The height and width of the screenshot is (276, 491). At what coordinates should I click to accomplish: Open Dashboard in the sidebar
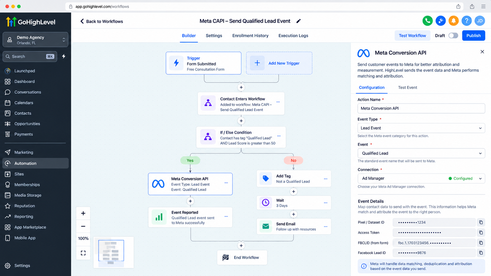[36, 82]
